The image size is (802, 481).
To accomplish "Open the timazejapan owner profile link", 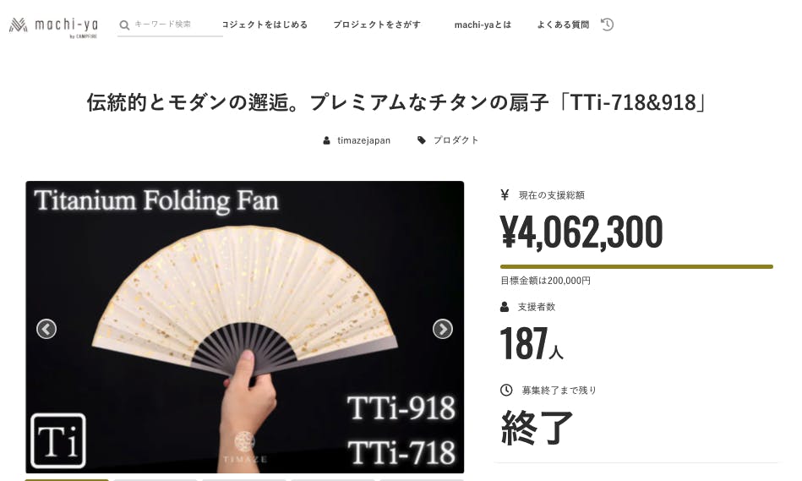I will (x=363, y=140).
